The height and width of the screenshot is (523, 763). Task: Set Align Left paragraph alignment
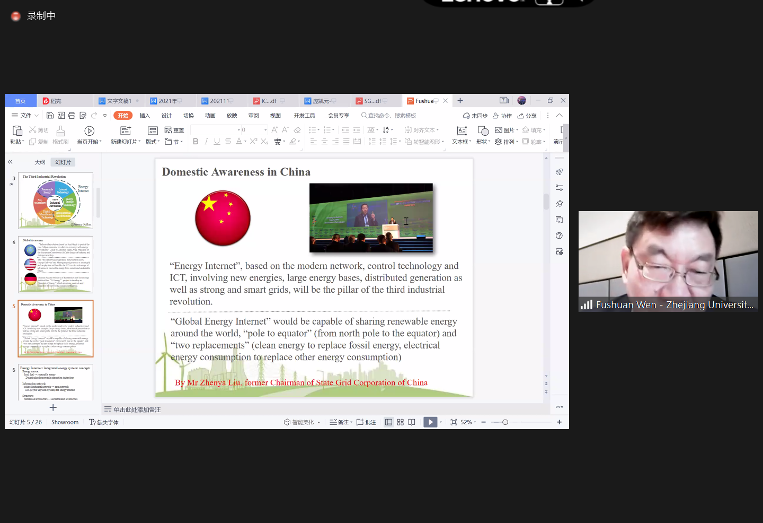[x=313, y=142]
